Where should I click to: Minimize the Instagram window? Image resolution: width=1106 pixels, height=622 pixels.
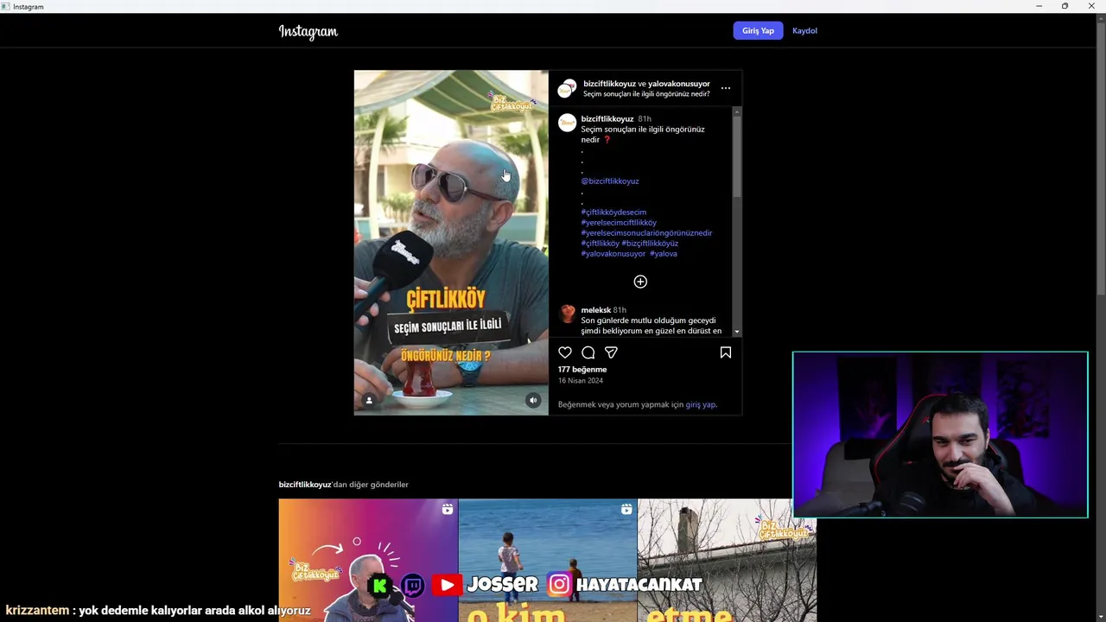coord(1039,6)
